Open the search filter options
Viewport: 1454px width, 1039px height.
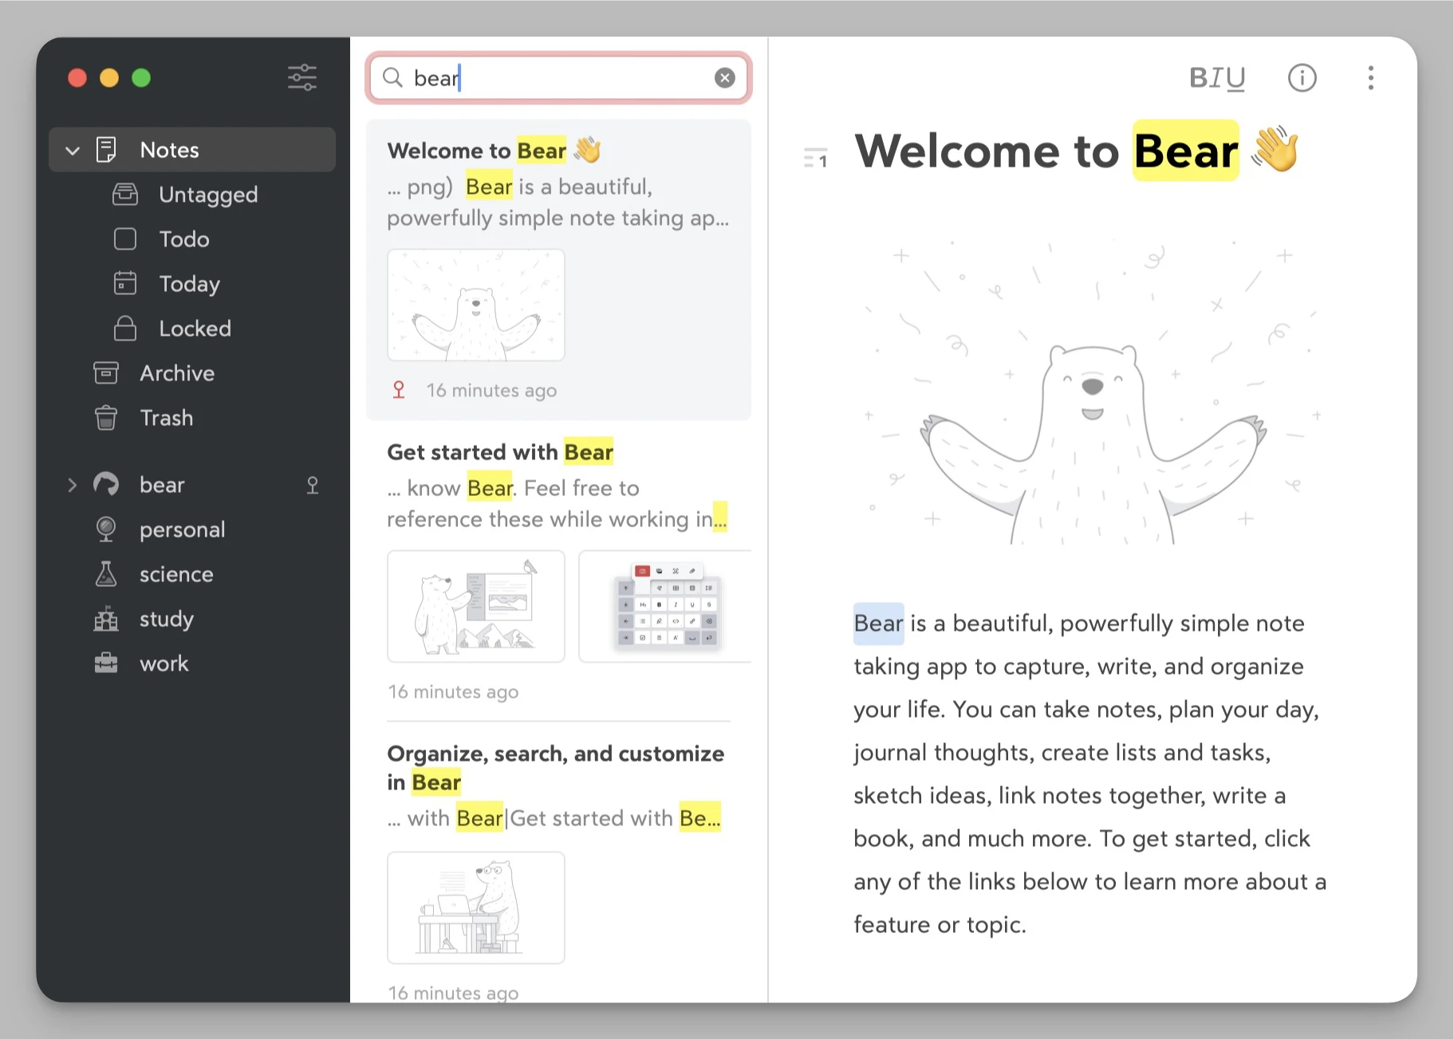301,77
